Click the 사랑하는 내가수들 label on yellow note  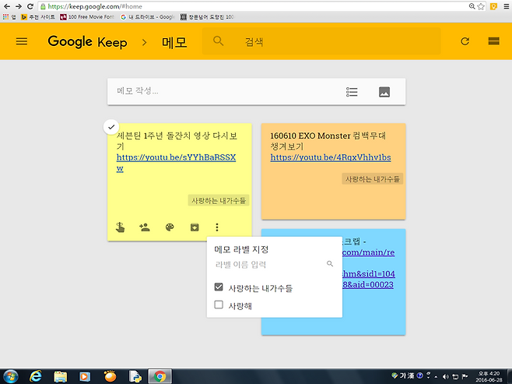point(219,200)
